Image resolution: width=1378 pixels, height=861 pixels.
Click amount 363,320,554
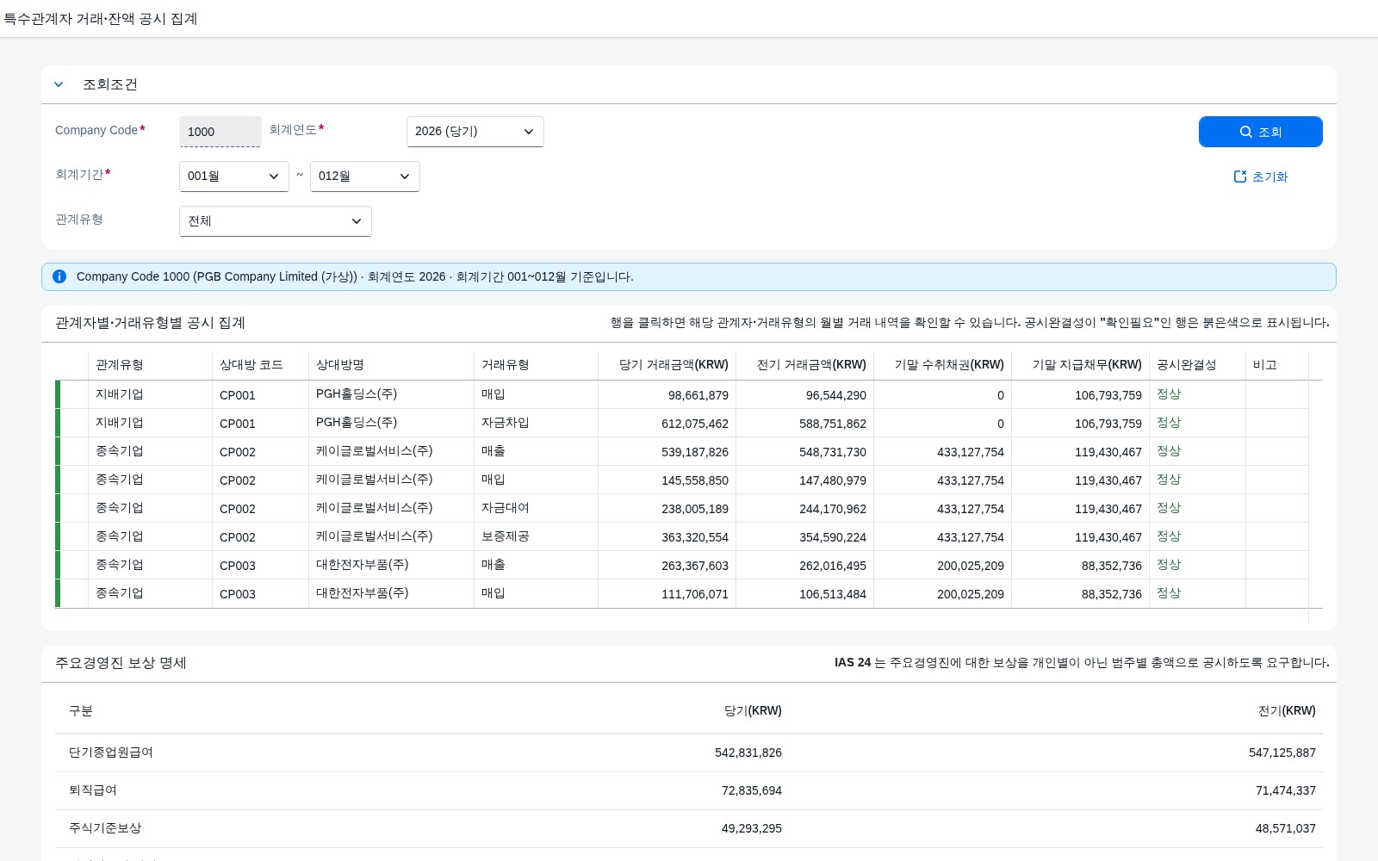(694, 537)
